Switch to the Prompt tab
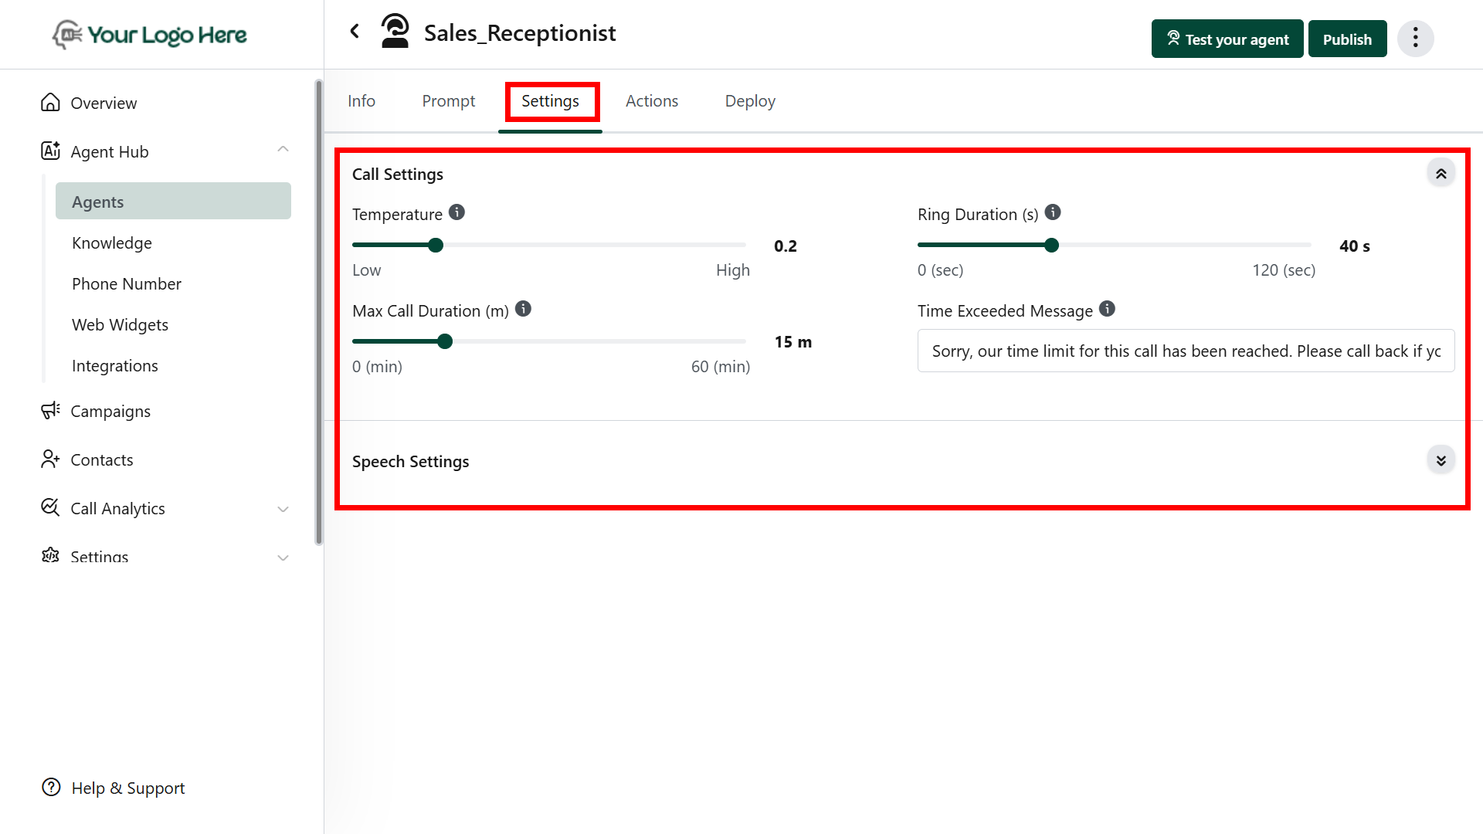1483x834 pixels. tap(448, 101)
